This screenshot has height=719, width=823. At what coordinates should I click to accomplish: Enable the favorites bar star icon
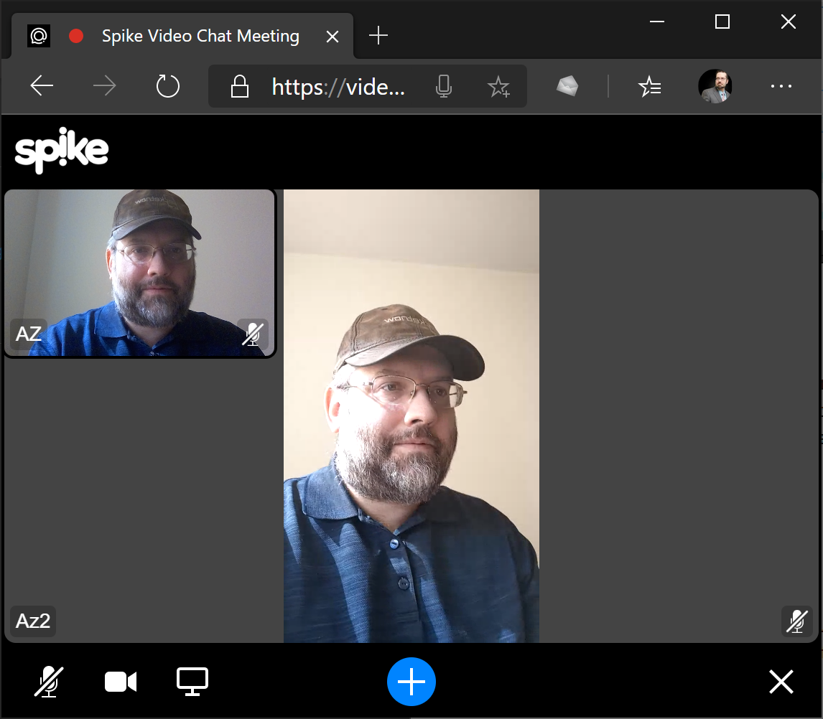pyautogui.click(x=650, y=86)
